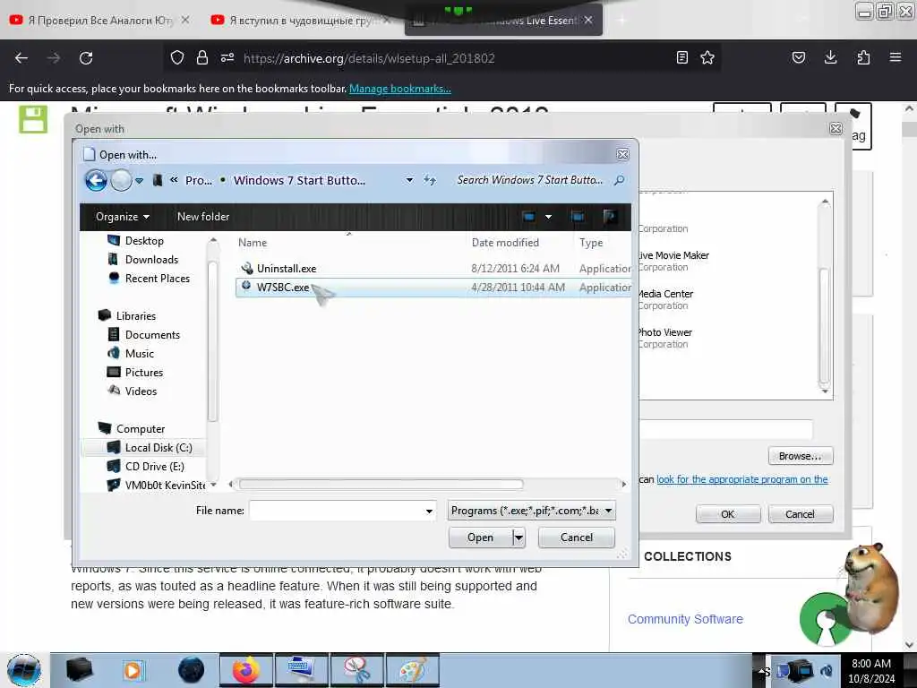The image size is (917, 688).
Task: Click Cancel in the file browse dialog
Action: click(x=576, y=537)
